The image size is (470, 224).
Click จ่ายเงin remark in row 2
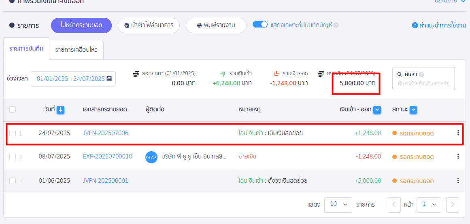click(x=247, y=156)
